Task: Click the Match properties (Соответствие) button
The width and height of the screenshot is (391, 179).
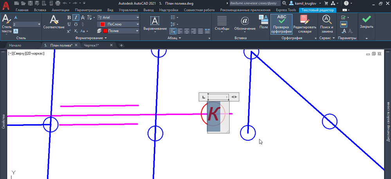Action: [54, 22]
